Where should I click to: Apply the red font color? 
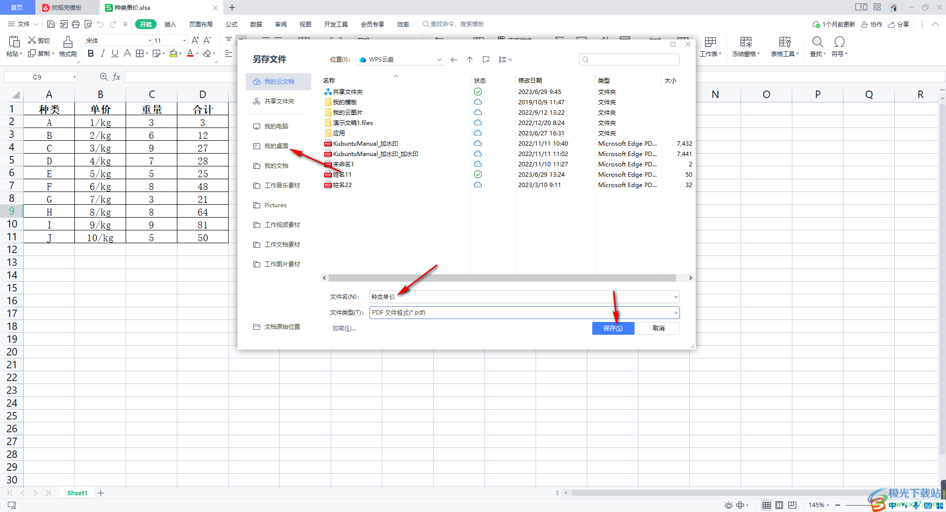click(x=190, y=53)
